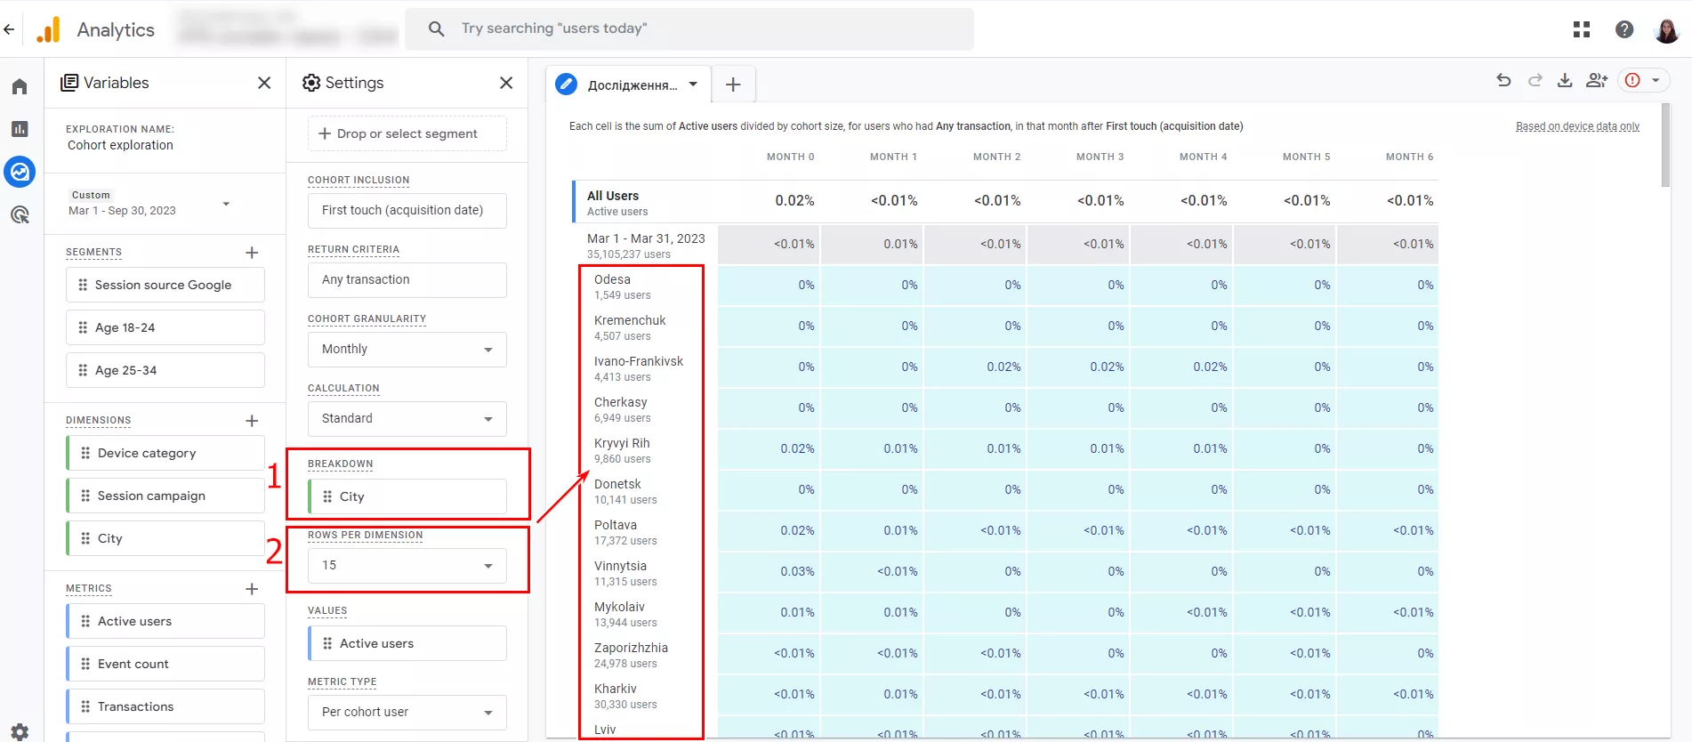The image size is (1692, 742).
Task: Go to Home in left sidebar
Action: (x=20, y=86)
